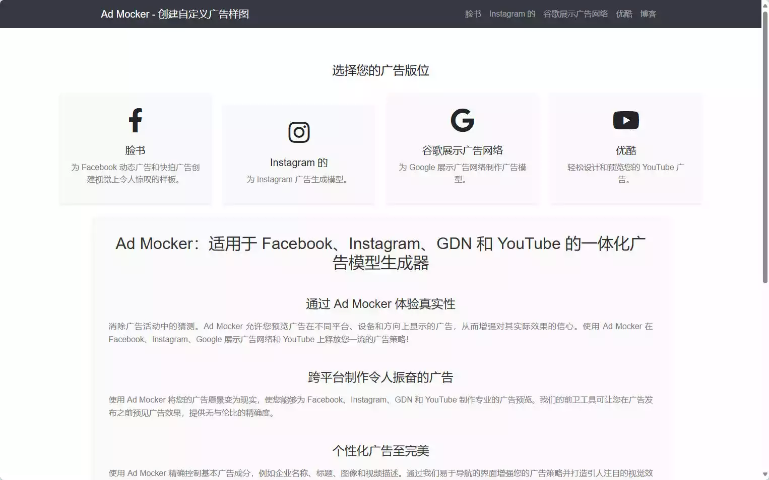Open the 优酷 card title
This screenshot has width=769, height=480.
pyautogui.click(x=626, y=150)
